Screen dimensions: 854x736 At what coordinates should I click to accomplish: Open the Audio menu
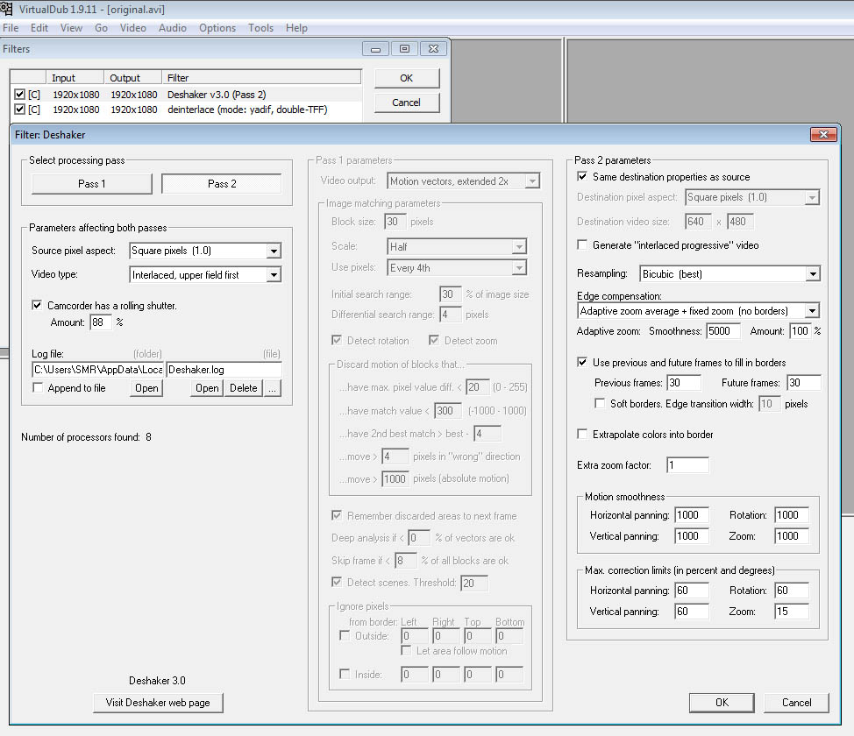coord(173,28)
